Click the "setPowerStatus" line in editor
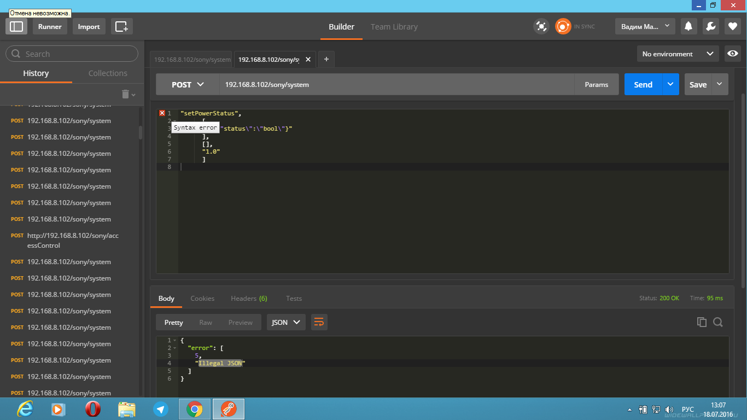 tap(211, 113)
